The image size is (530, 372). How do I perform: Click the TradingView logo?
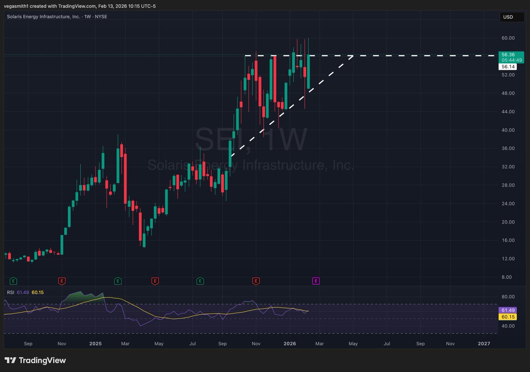coord(35,361)
